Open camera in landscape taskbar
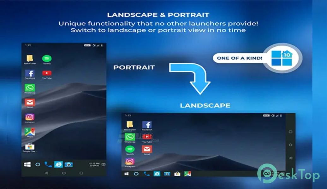Screen dimensions: 327x189 pos(167,174)
